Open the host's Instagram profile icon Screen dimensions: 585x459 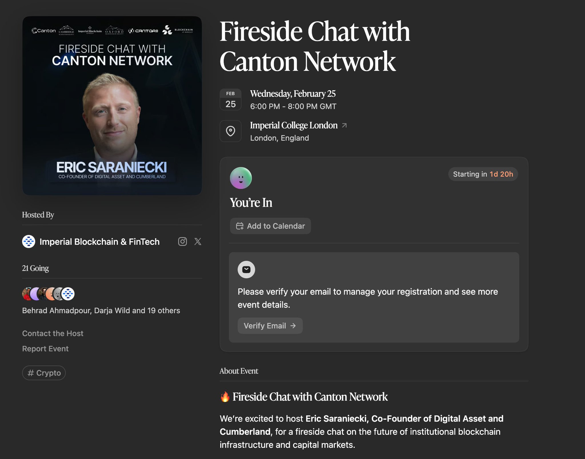[182, 242]
